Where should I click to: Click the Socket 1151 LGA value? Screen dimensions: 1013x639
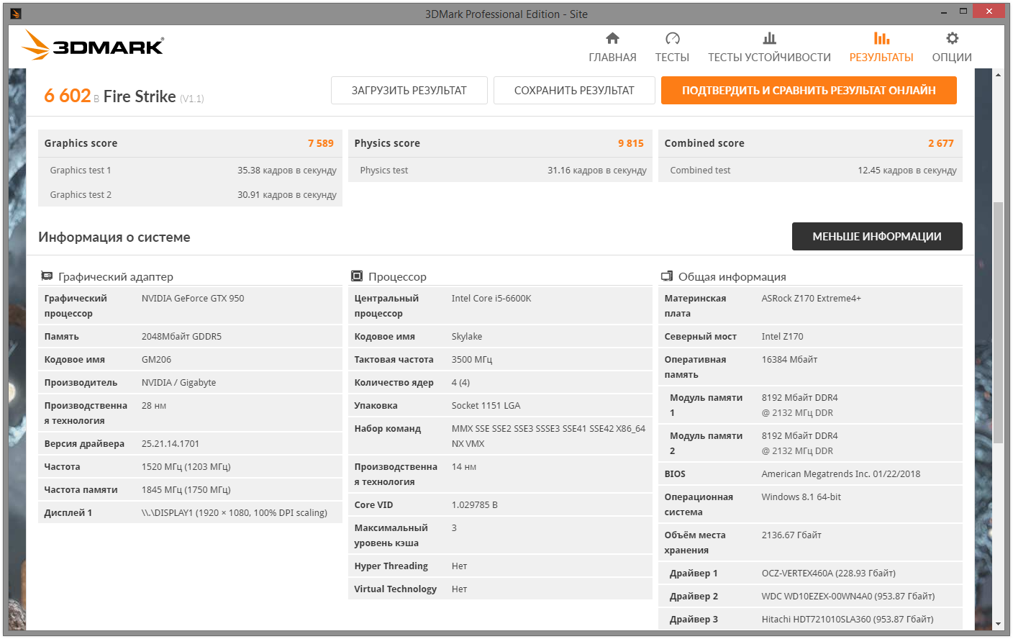(486, 406)
